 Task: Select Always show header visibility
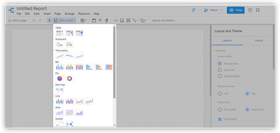tap(220, 64)
